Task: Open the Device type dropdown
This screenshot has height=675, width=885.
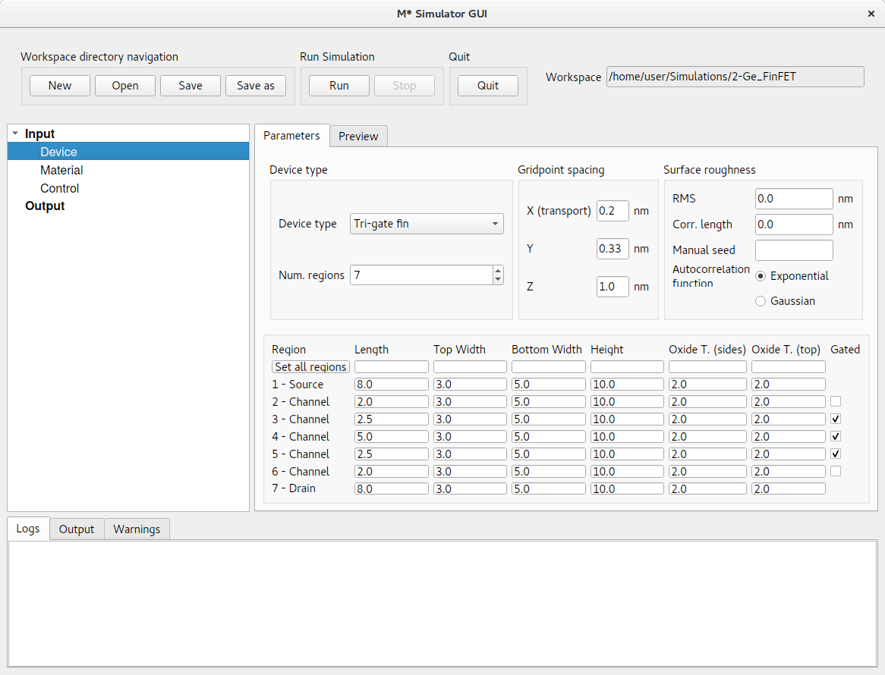Action: pos(427,224)
